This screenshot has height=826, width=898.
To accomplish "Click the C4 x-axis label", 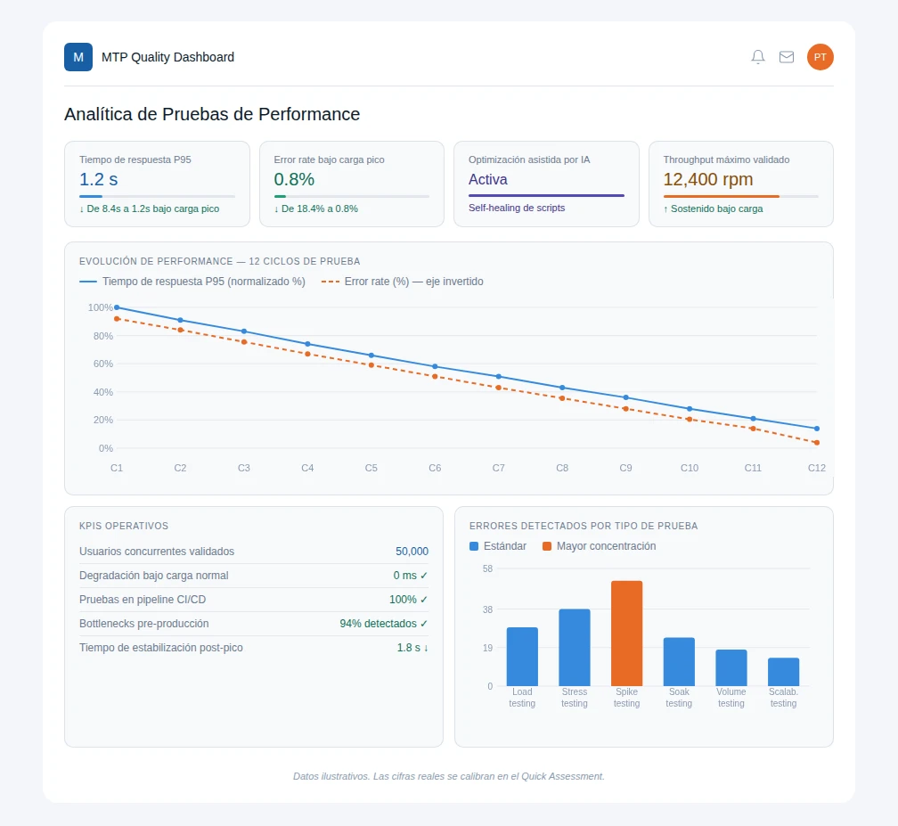I will point(307,468).
